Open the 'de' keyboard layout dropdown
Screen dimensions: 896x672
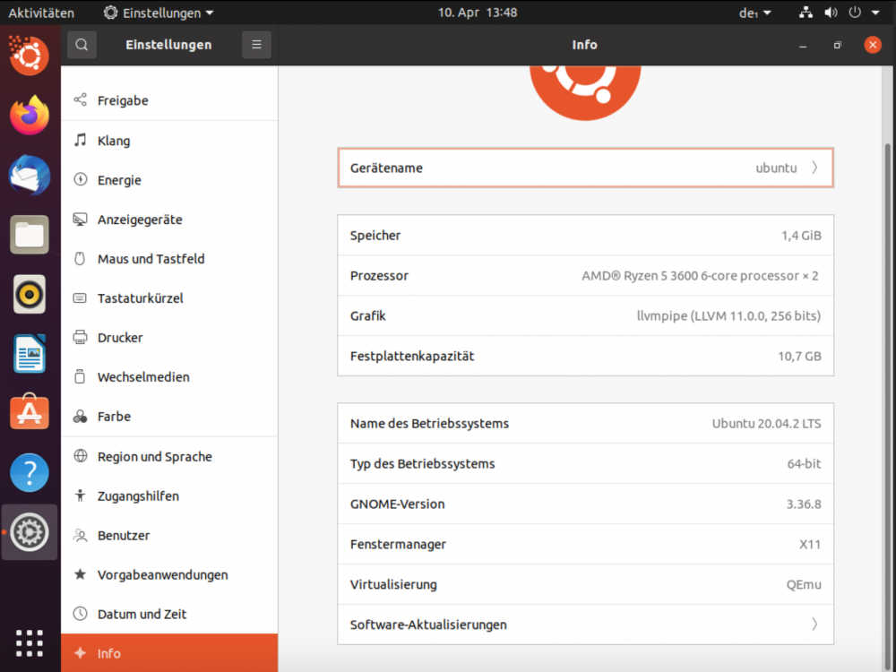pos(754,13)
